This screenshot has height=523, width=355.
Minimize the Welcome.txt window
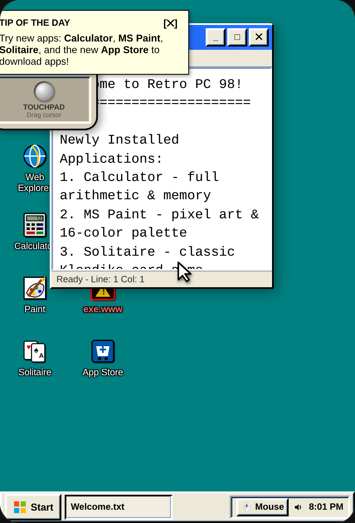pyautogui.click(x=216, y=37)
